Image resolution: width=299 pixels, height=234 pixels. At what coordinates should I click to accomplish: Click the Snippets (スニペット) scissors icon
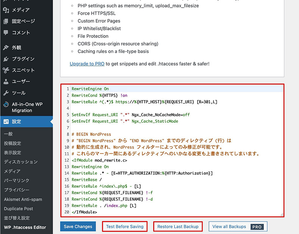tap(6, 70)
